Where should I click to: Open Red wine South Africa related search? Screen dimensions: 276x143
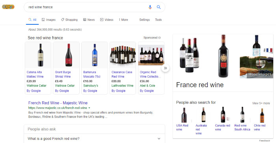point(242,128)
